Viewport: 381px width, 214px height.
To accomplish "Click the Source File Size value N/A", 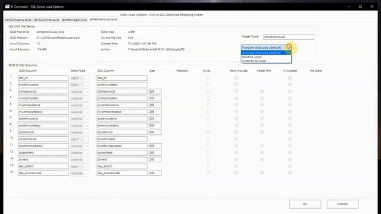I will pyautogui.click(x=130, y=38).
